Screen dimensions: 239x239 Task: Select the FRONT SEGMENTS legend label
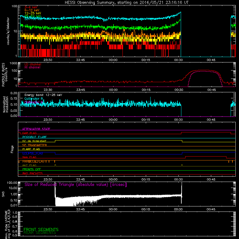tap(41, 229)
